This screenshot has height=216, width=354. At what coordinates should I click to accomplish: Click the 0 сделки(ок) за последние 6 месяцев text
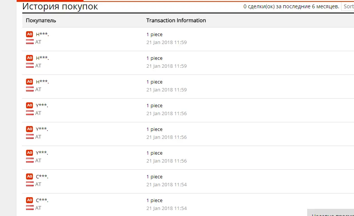coord(291,6)
